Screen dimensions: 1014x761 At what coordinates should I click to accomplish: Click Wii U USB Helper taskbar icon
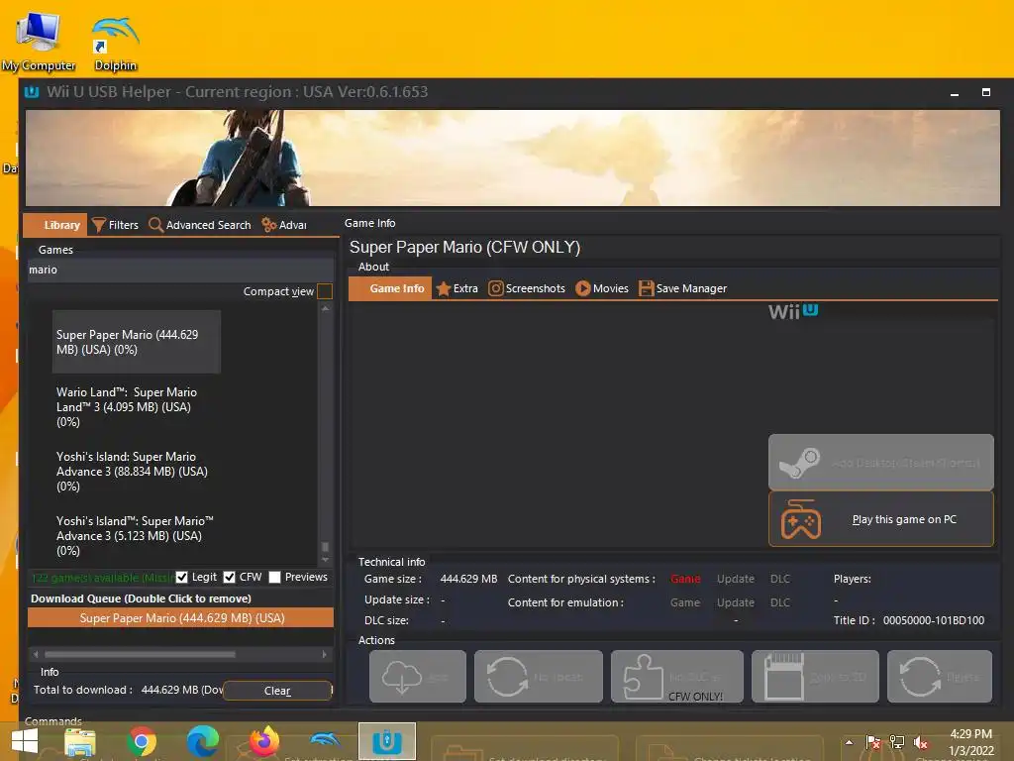pos(387,741)
